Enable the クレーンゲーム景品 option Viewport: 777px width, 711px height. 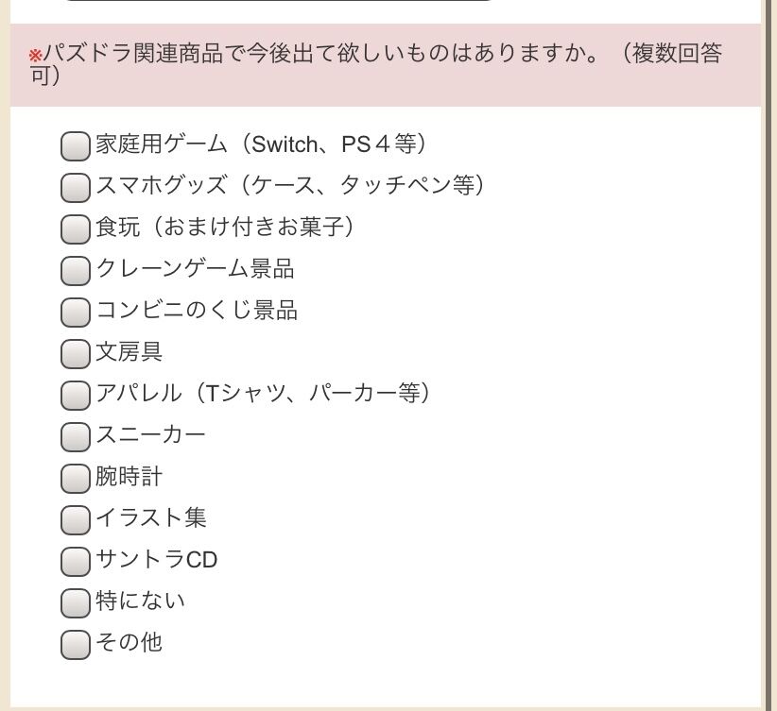tap(76, 271)
